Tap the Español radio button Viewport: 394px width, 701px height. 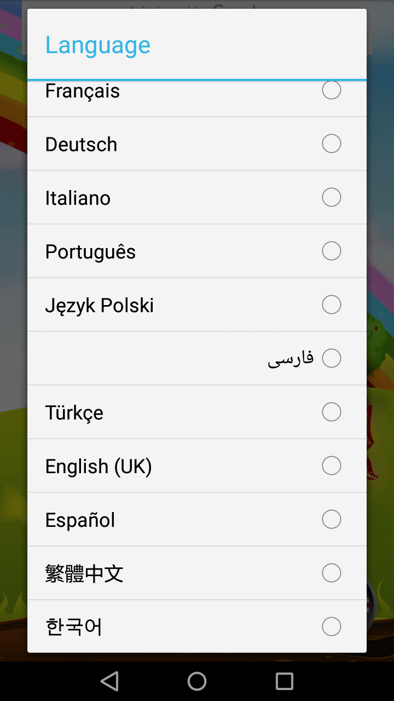[x=332, y=519]
